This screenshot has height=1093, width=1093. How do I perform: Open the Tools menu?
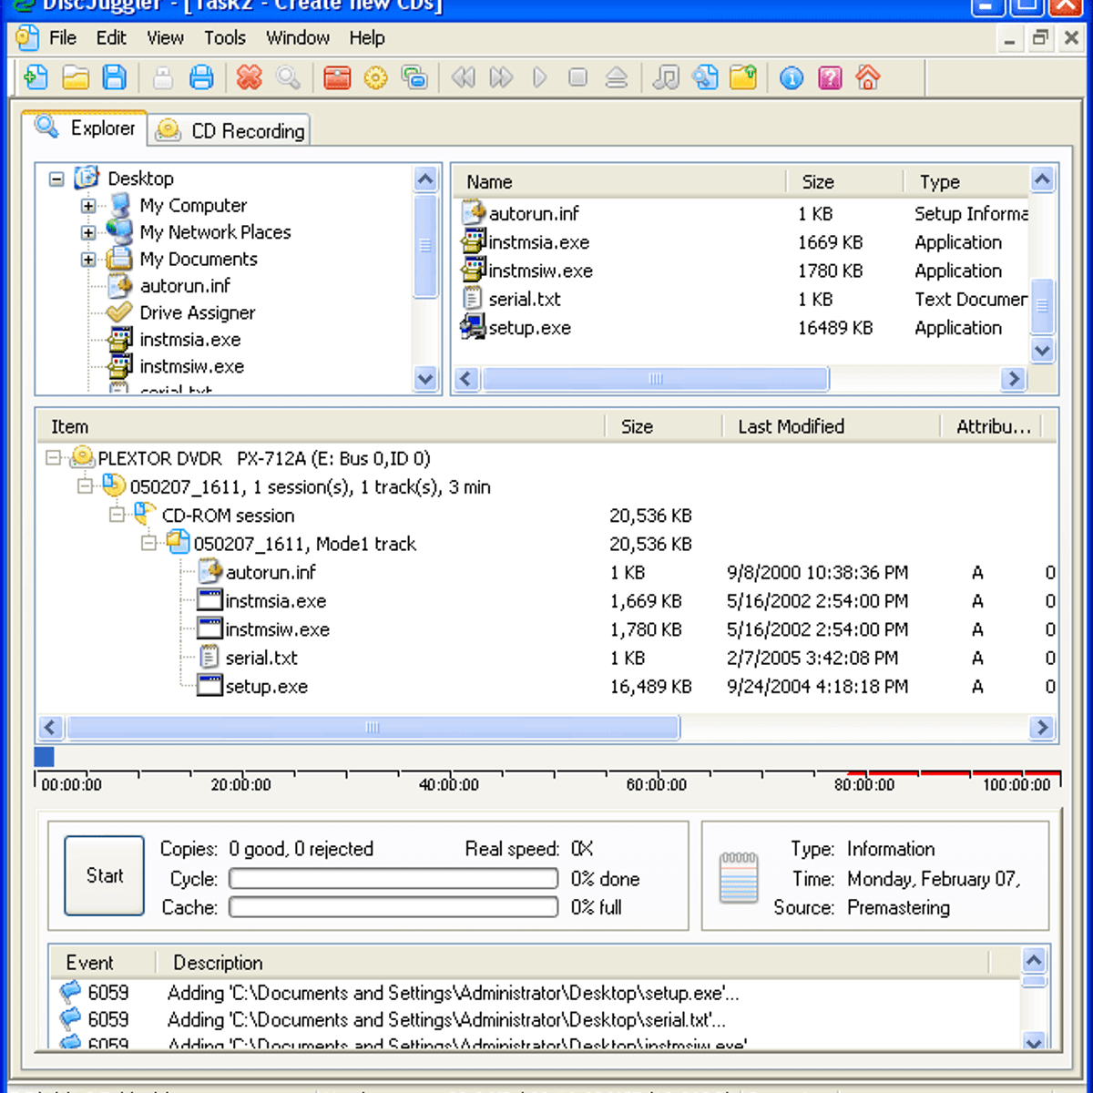(x=225, y=38)
